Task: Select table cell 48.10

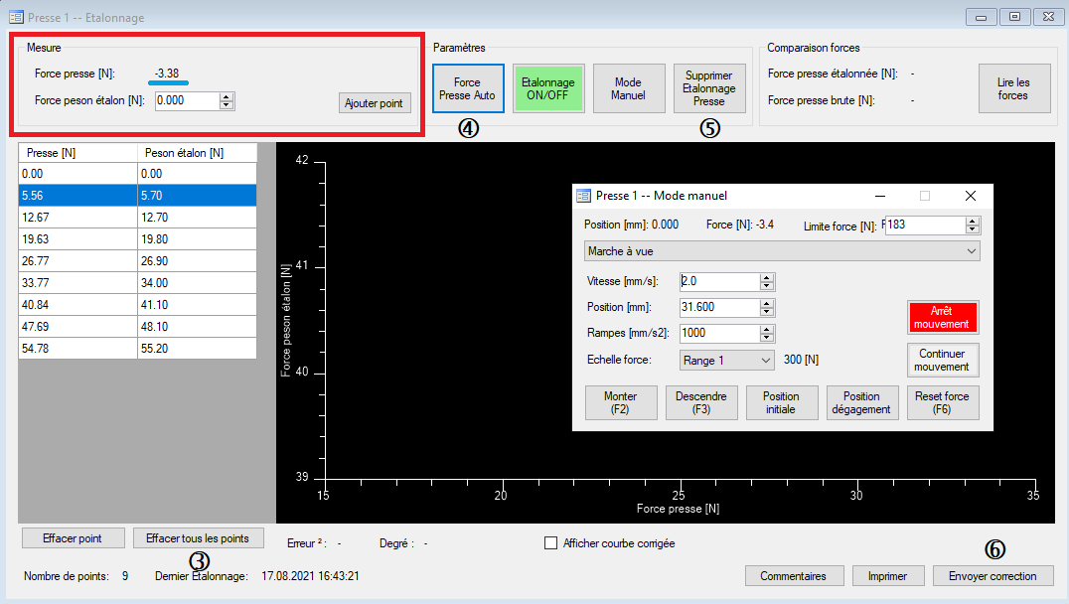Action: coord(197,327)
